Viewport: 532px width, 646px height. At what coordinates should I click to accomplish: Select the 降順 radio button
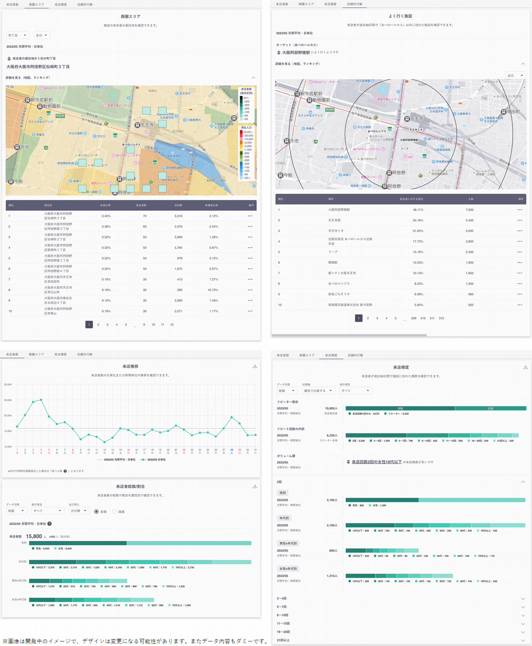click(x=114, y=511)
